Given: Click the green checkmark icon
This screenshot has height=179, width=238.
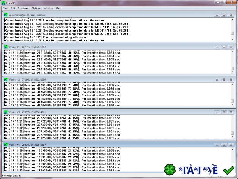Looking at the screenshot, I should pyautogui.click(x=229, y=170).
